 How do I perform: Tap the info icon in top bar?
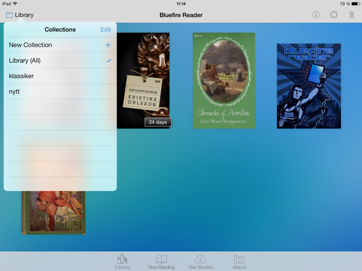pos(316,15)
